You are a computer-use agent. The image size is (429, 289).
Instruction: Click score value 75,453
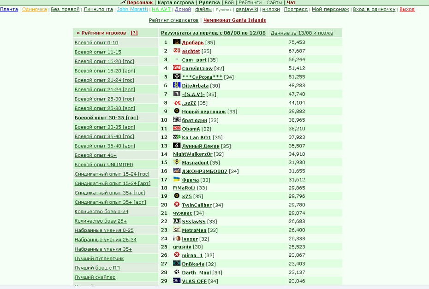297,42
